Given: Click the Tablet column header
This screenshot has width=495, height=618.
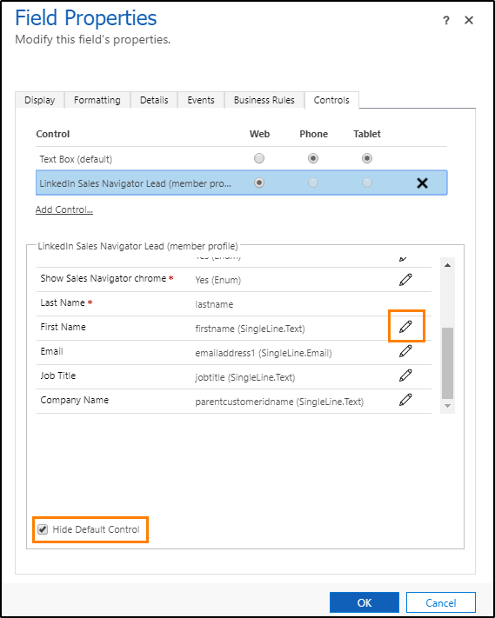Looking at the screenshot, I should [x=367, y=134].
